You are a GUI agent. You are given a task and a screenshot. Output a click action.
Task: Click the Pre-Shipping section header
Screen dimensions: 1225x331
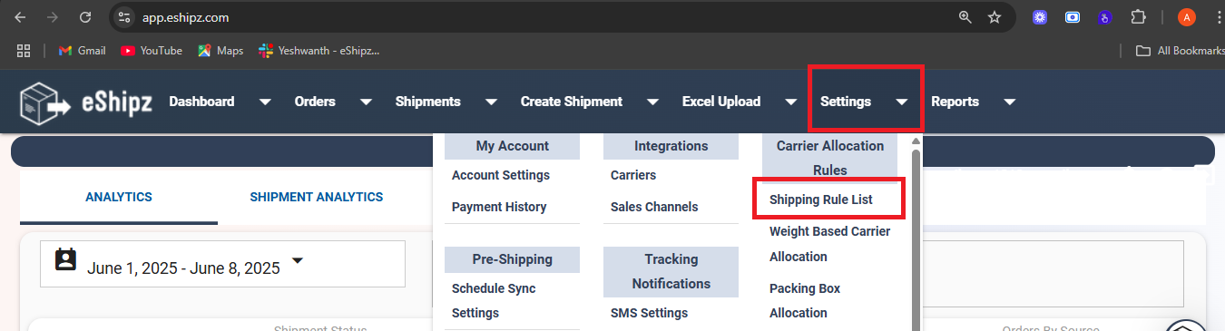coord(512,259)
